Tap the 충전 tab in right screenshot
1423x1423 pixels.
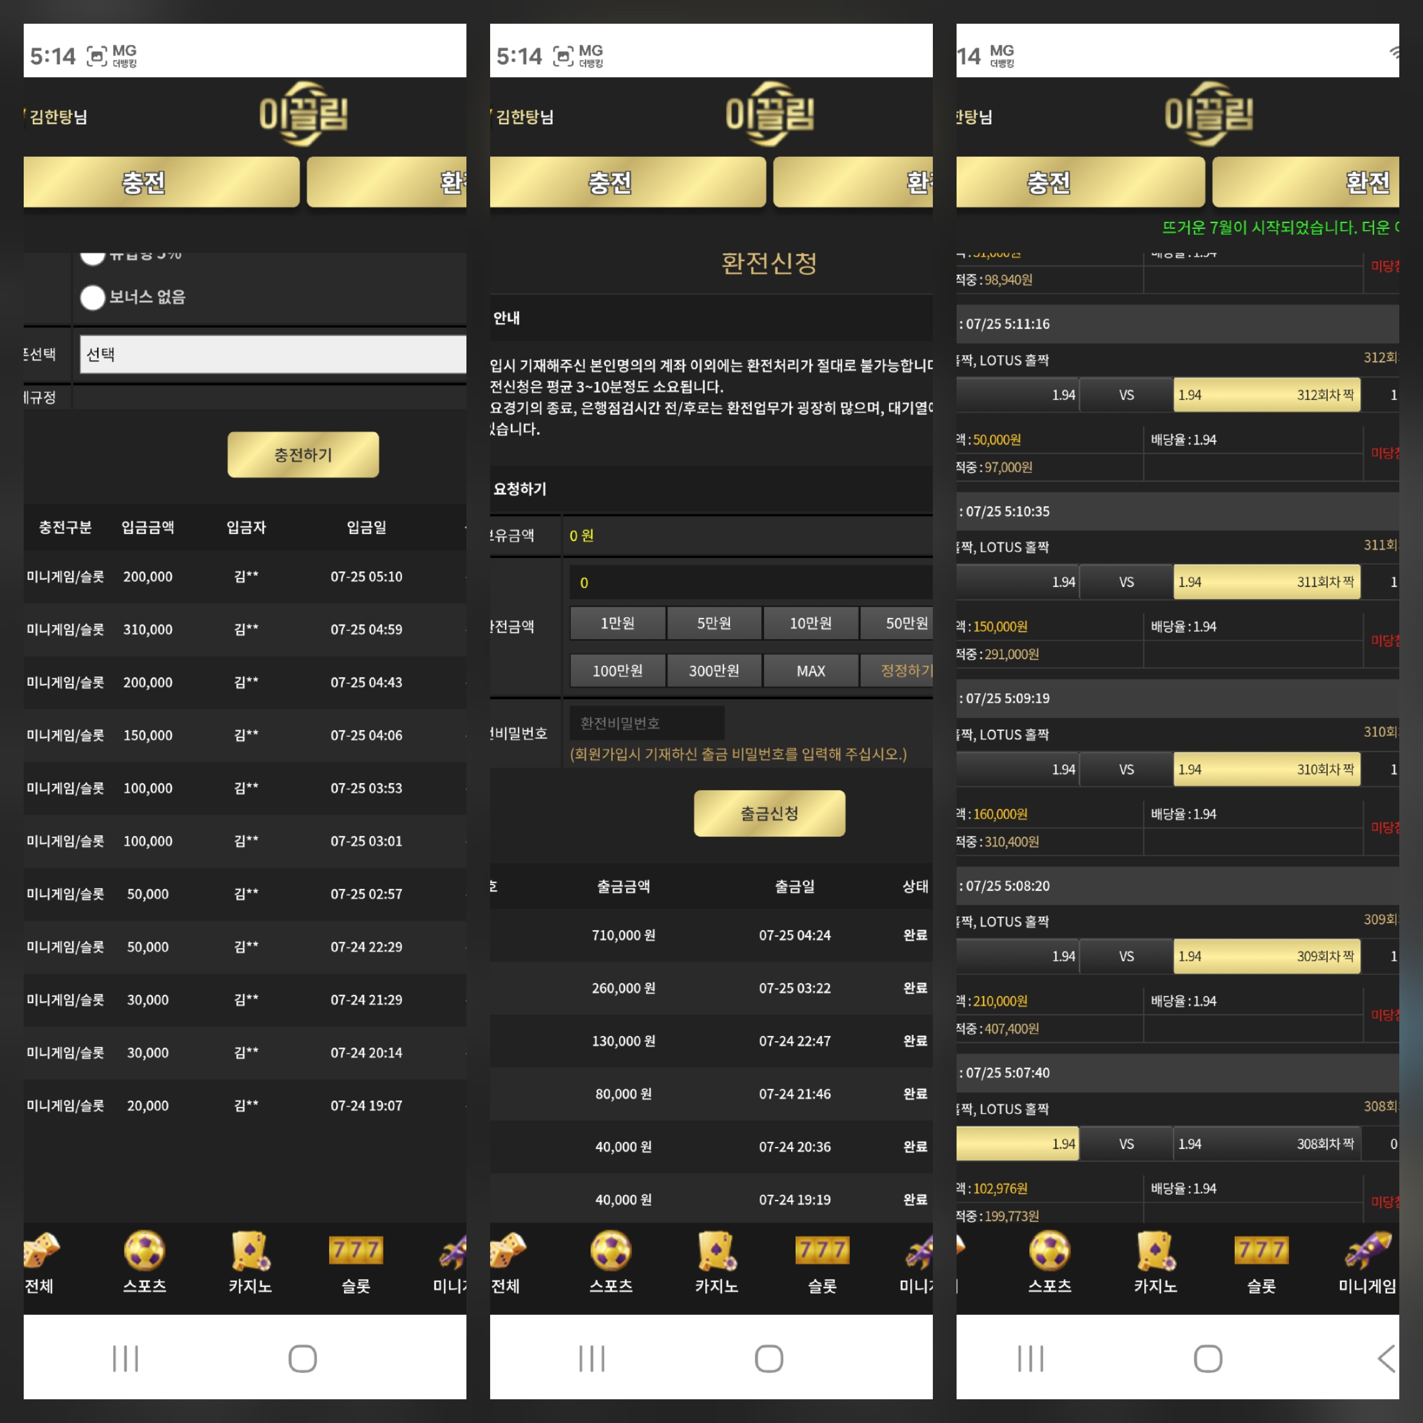point(1081,182)
